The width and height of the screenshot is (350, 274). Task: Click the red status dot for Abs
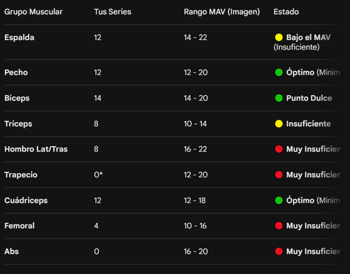pos(279,251)
